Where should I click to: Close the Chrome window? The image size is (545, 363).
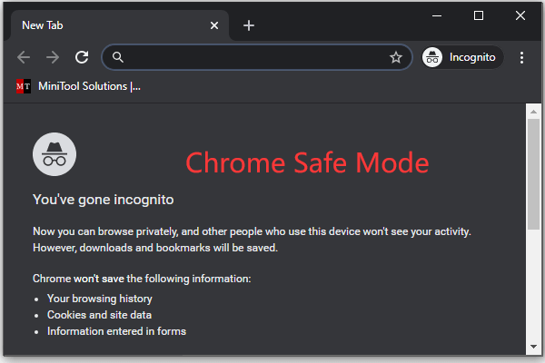[x=520, y=15]
